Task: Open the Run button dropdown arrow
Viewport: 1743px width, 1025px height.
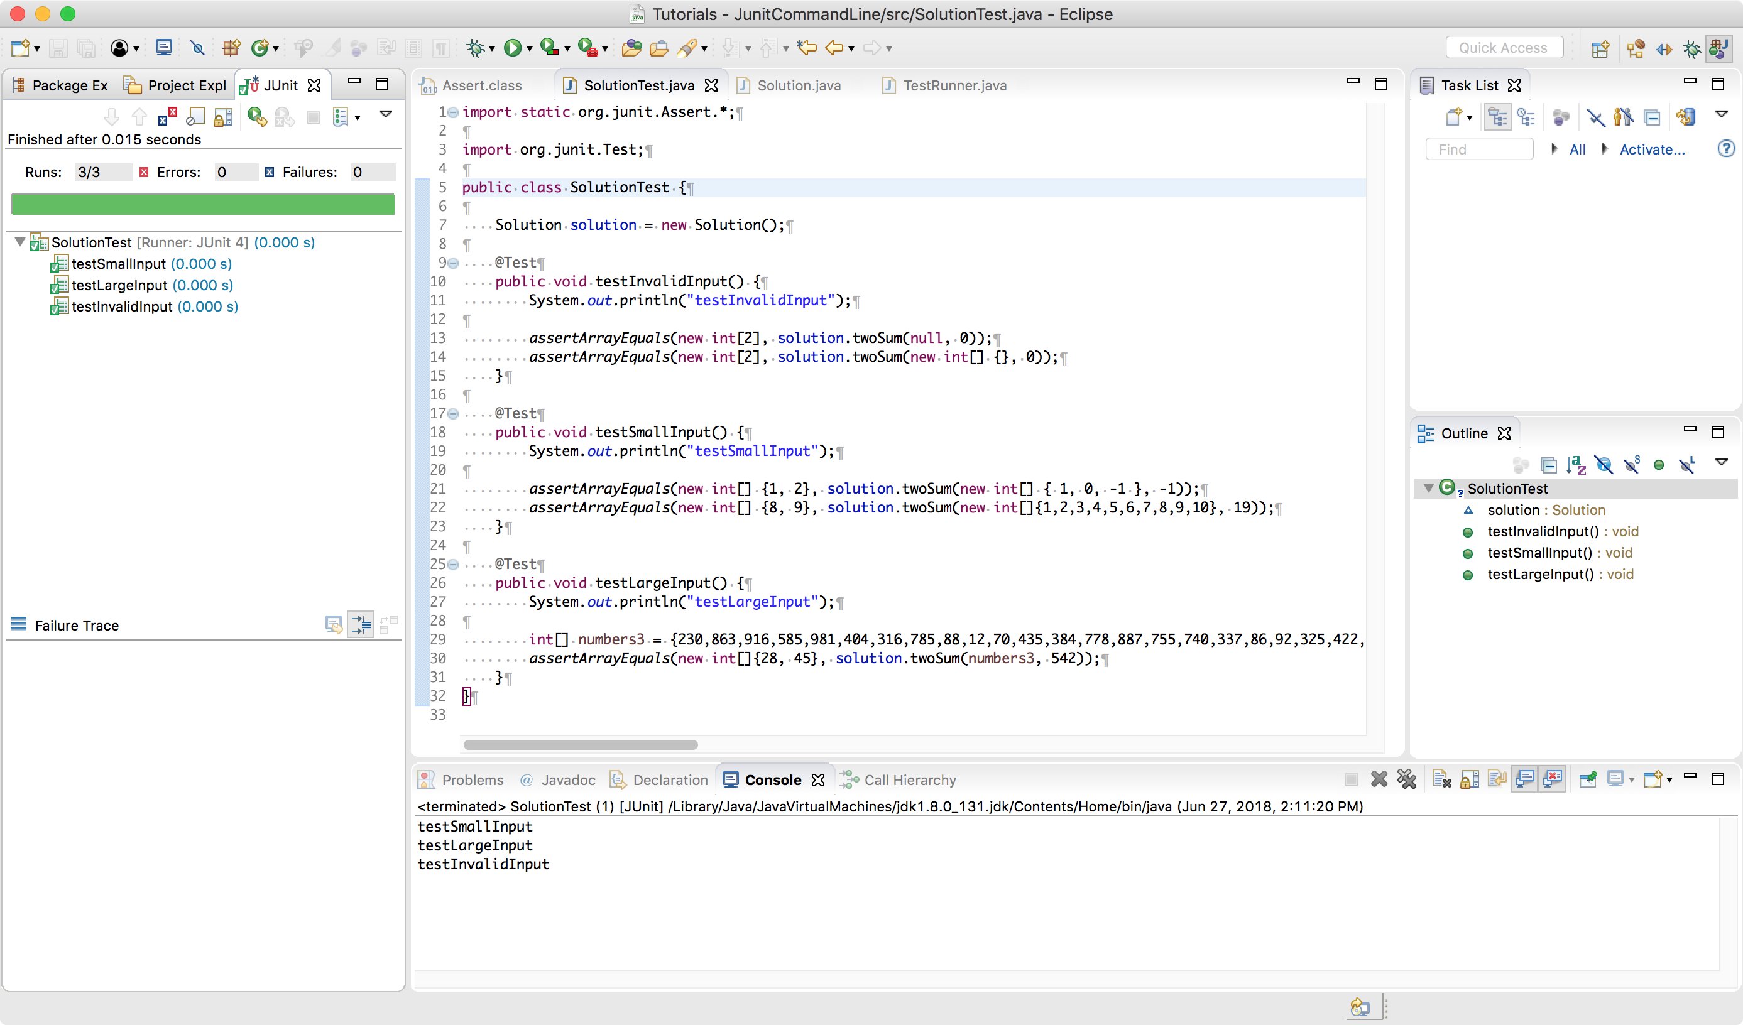Action: tap(529, 48)
